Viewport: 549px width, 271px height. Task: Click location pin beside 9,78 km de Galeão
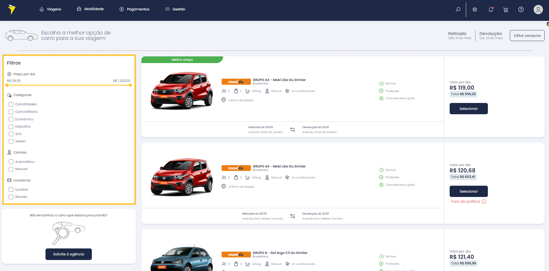pos(224,186)
